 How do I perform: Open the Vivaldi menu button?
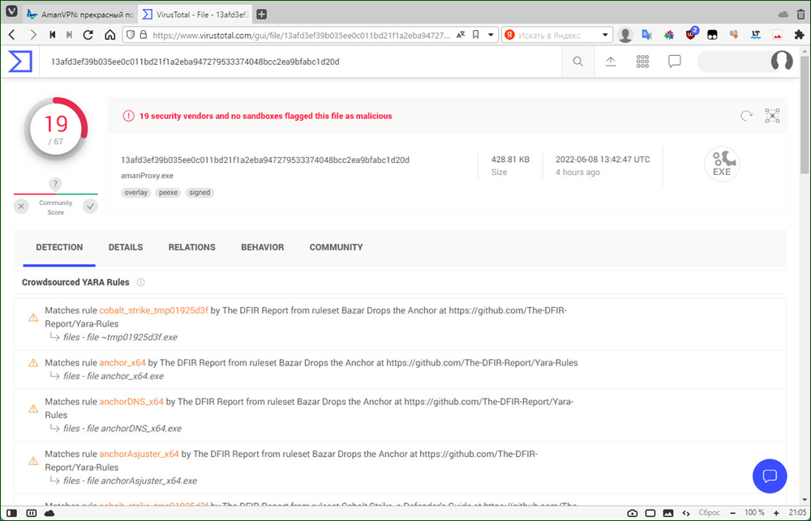tap(11, 12)
